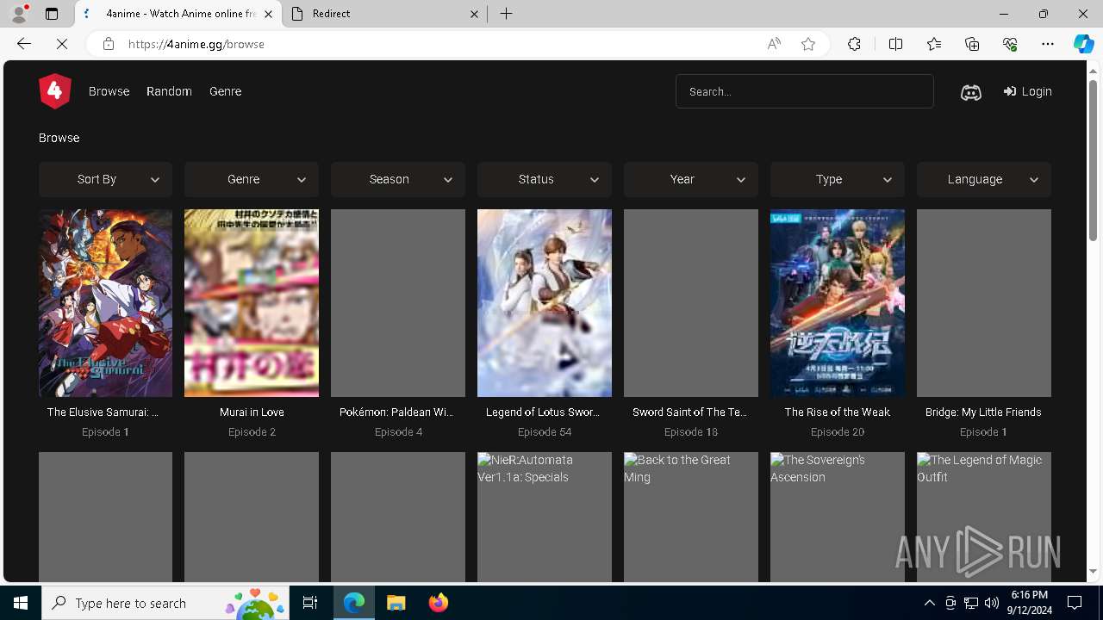Open Murai in Love title link

[x=252, y=412]
